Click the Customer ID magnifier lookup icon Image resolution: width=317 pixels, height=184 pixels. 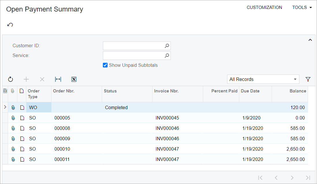167,46
